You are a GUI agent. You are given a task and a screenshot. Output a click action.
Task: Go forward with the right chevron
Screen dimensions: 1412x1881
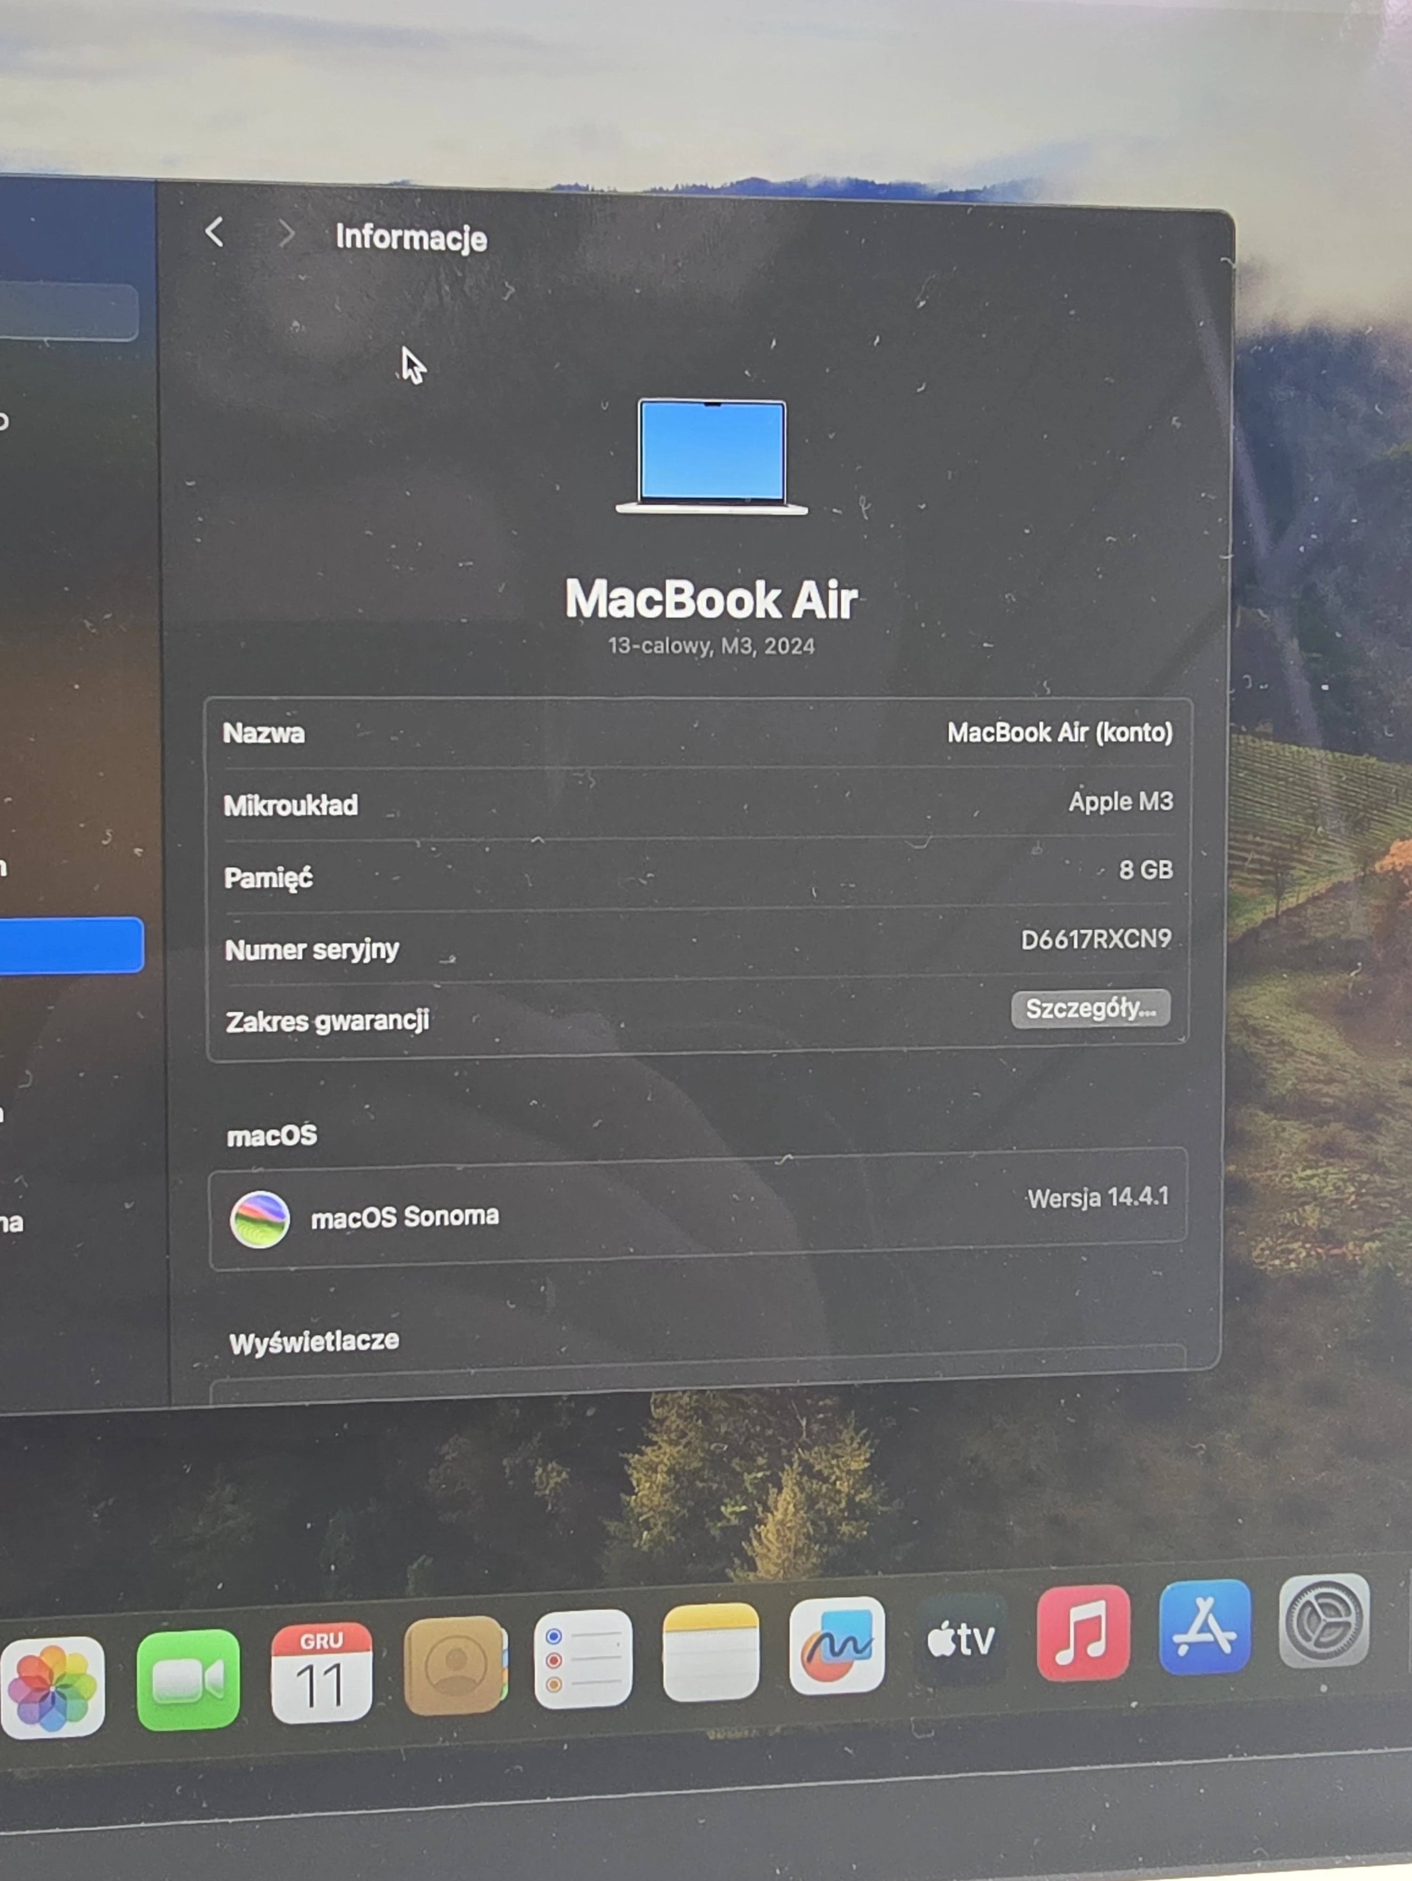coord(287,234)
